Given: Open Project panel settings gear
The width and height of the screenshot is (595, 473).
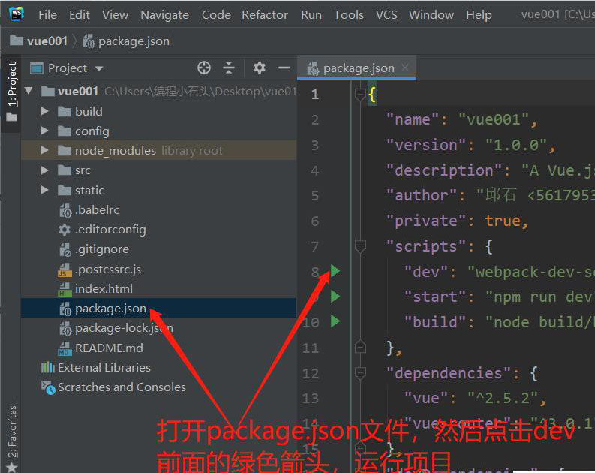Looking at the screenshot, I should point(259,68).
